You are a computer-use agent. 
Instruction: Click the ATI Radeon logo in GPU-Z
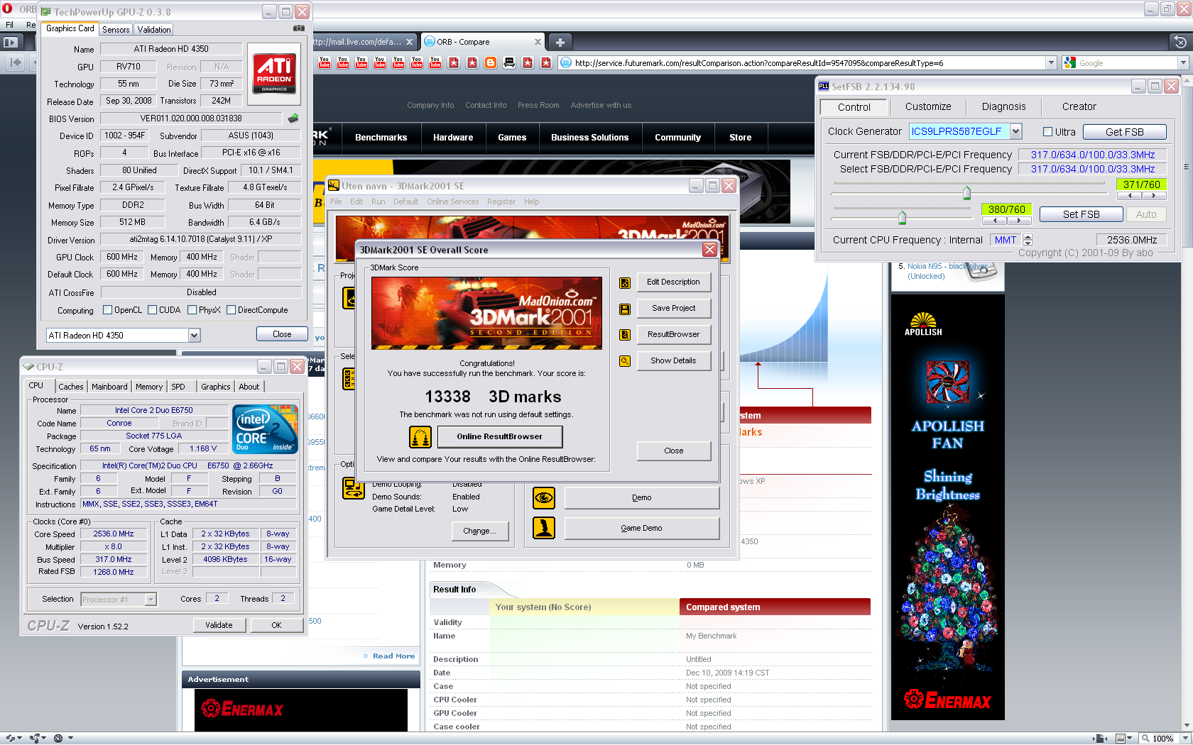[x=274, y=74]
